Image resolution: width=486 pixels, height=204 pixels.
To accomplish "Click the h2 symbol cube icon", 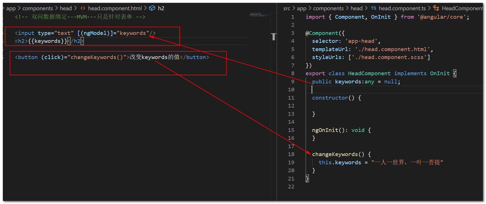I will (152, 8).
